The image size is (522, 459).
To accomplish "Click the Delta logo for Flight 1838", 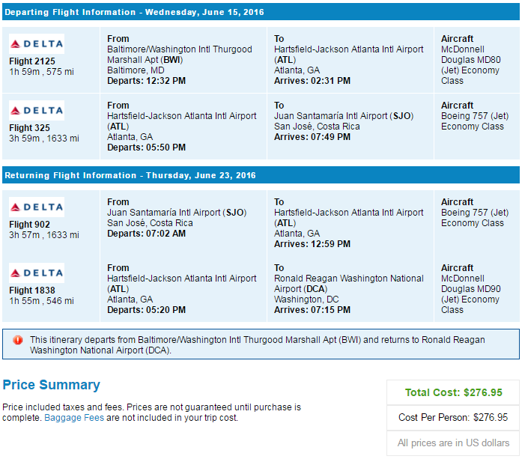I will coord(37,273).
